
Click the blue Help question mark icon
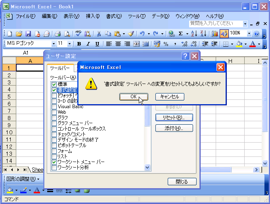pyautogui.click(x=257, y=34)
